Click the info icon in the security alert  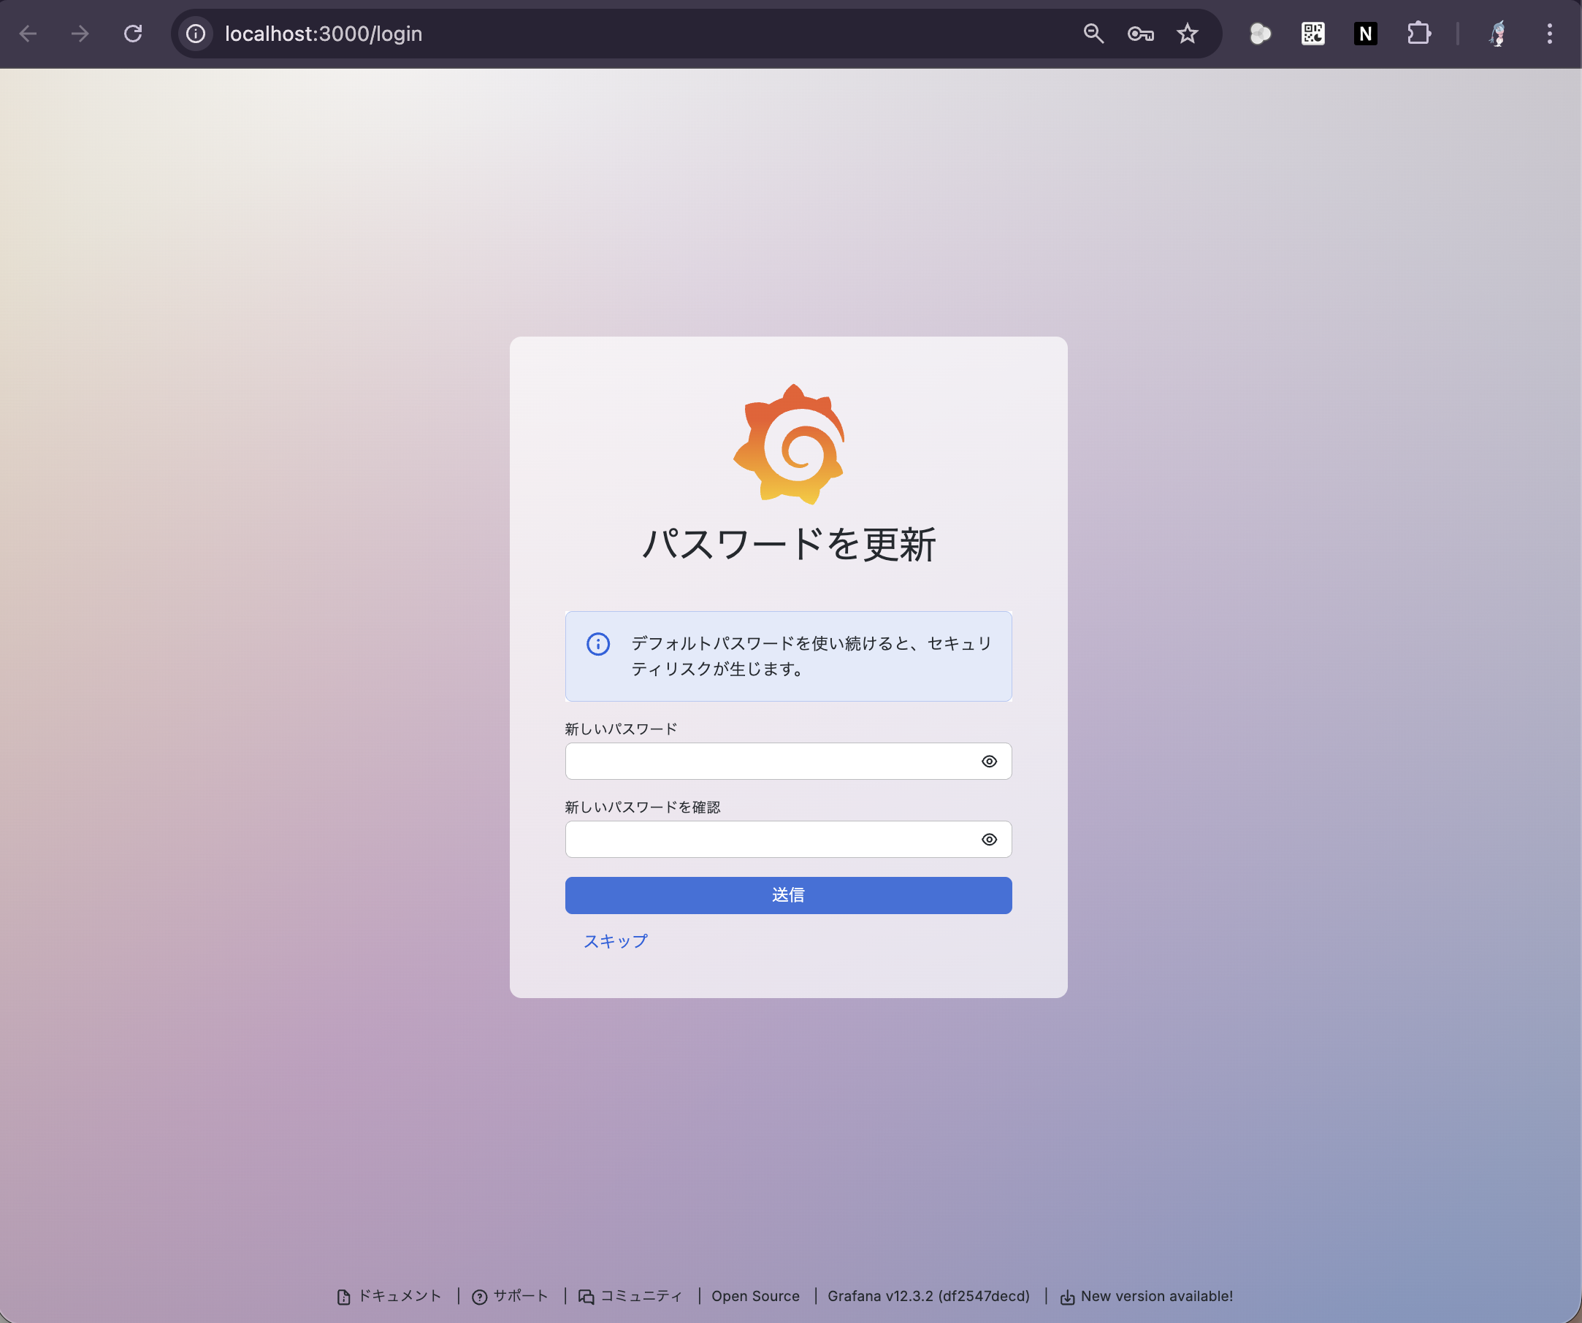597,645
